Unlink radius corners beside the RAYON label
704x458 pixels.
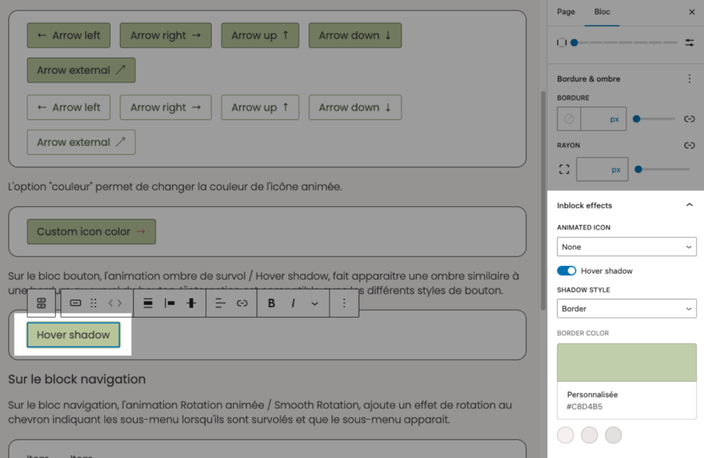click(x=690, y=146)
